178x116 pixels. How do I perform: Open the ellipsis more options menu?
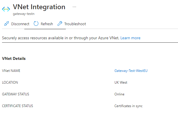point(74,7)
